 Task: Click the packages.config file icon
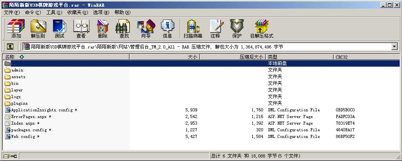coord(8,130)
